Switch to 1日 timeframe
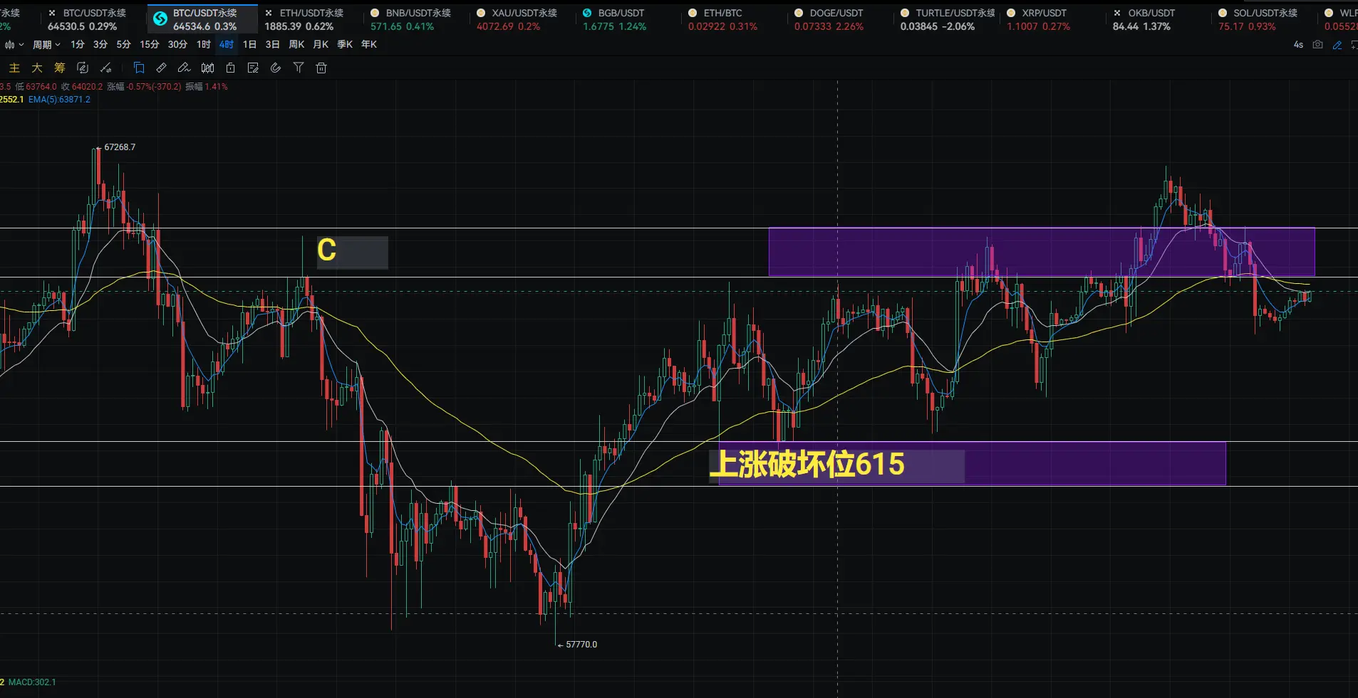1358x698 pixels. [x=249, y=45]
